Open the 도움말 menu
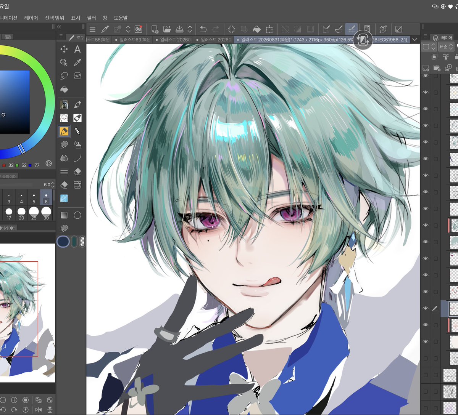This screenshot has width=458, height=415. pyautogui.click(x=121, y=18)
